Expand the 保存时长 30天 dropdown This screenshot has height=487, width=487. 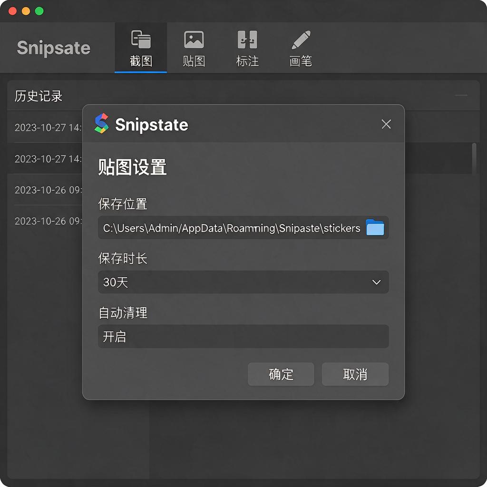click(243, 282)
